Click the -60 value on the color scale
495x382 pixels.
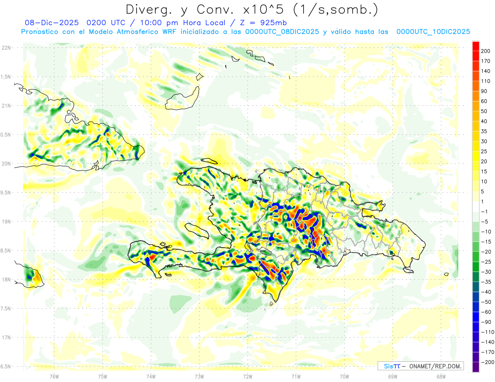click(486, 312)
